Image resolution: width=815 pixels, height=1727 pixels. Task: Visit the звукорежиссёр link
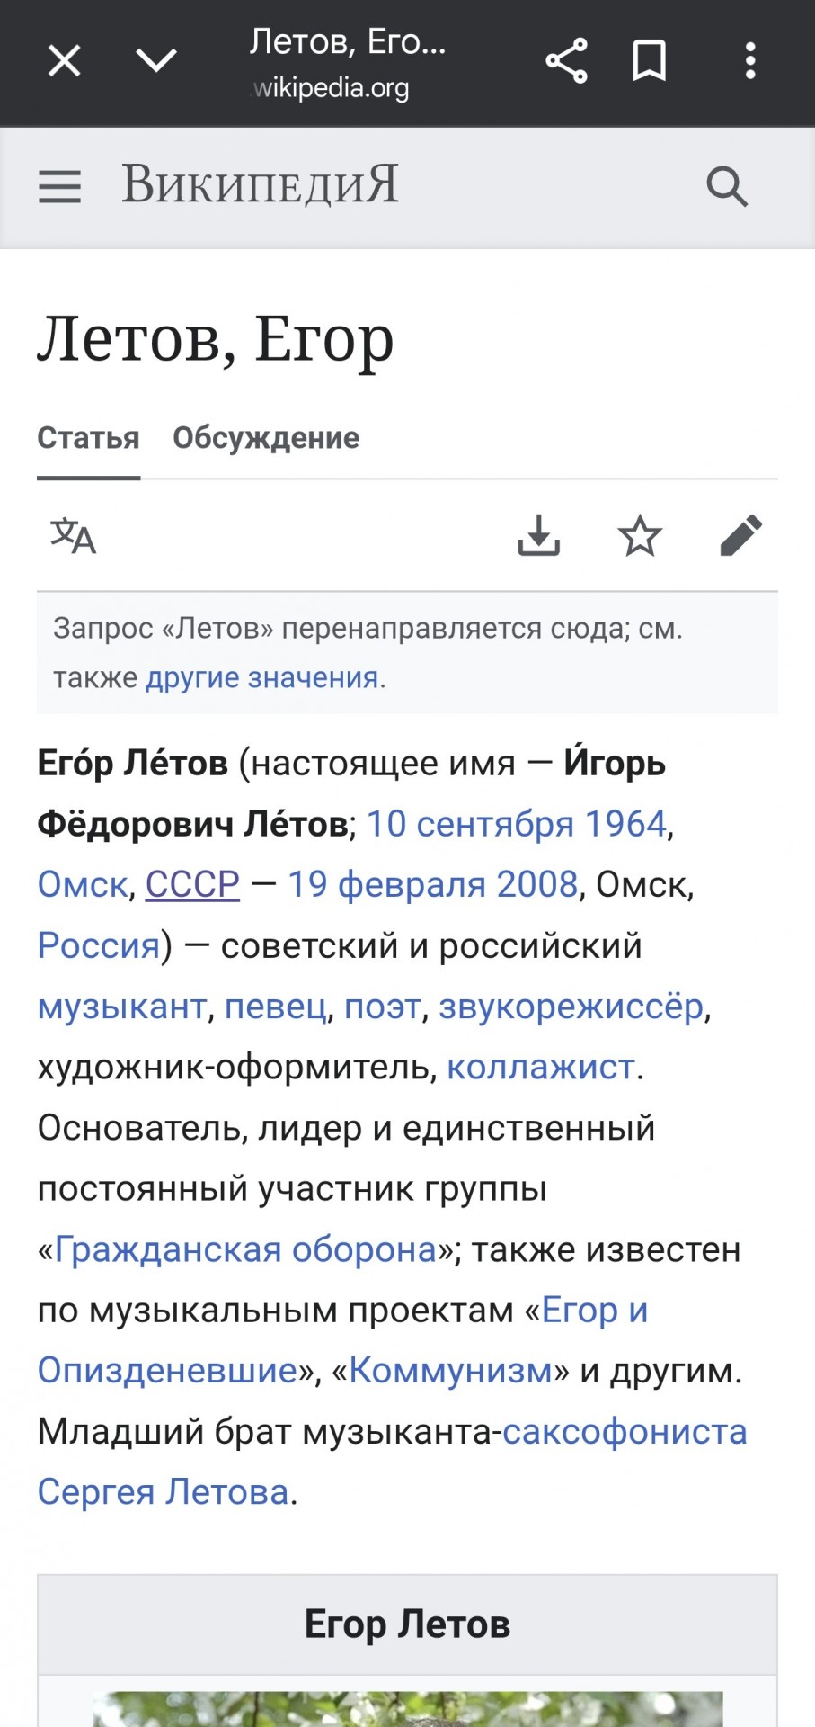pos(571,1007)
